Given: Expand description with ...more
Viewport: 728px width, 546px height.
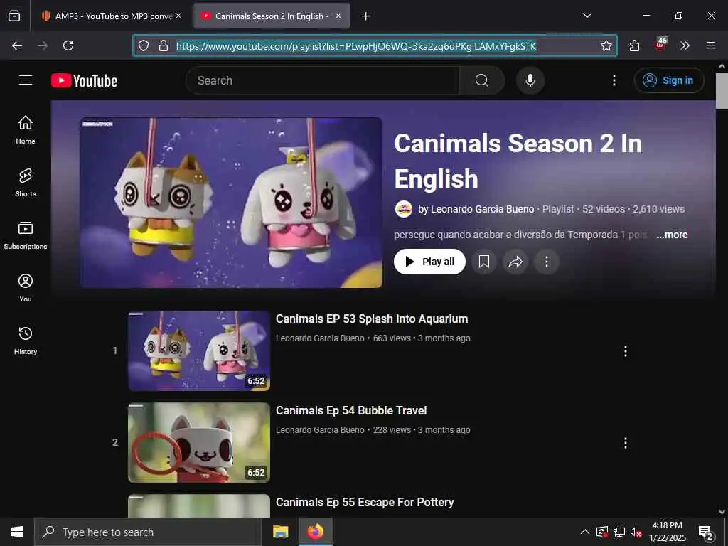Looking at the screenshot, I should click(x=672, y=235).
